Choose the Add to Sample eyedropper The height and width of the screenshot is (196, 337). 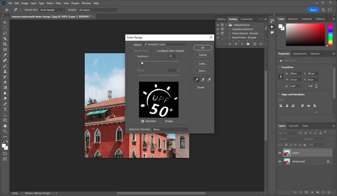point(203,80)
